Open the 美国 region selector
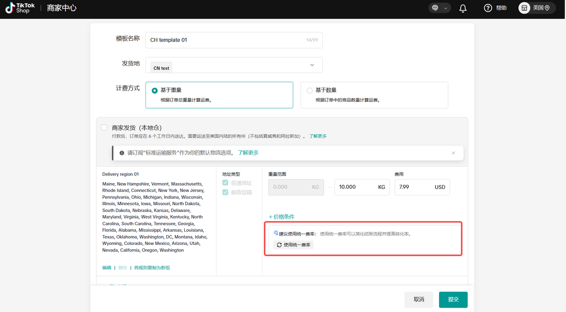The height and width of the screenshot is (312, 566). pyautogui.click(x=541, y=8)
